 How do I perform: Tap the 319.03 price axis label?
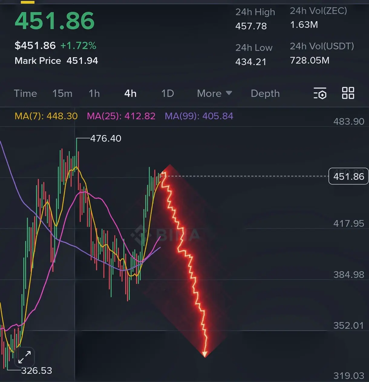pyautogui.click(x=349, y=376)
